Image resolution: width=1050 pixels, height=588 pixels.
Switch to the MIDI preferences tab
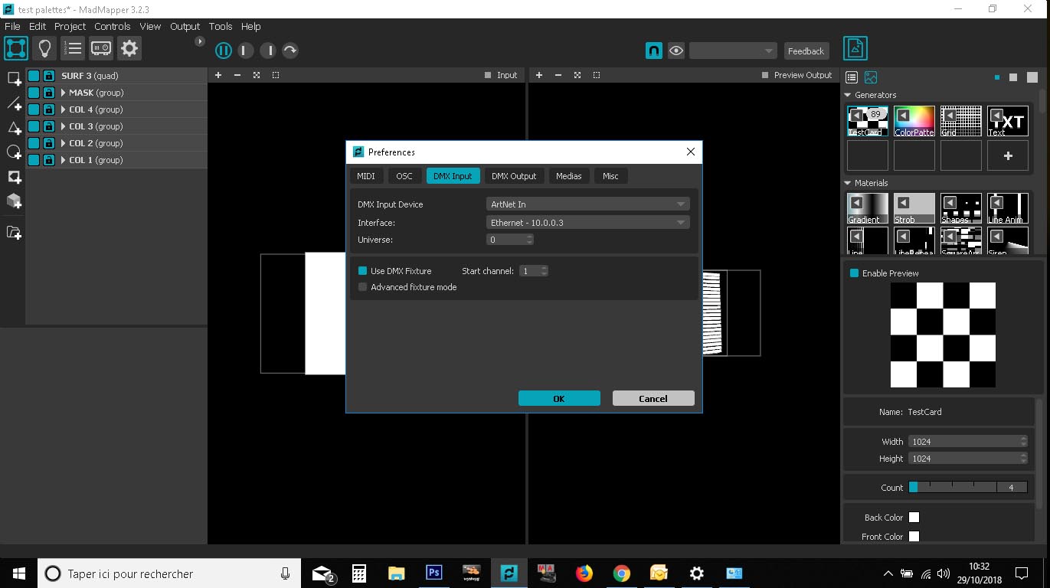366,176
